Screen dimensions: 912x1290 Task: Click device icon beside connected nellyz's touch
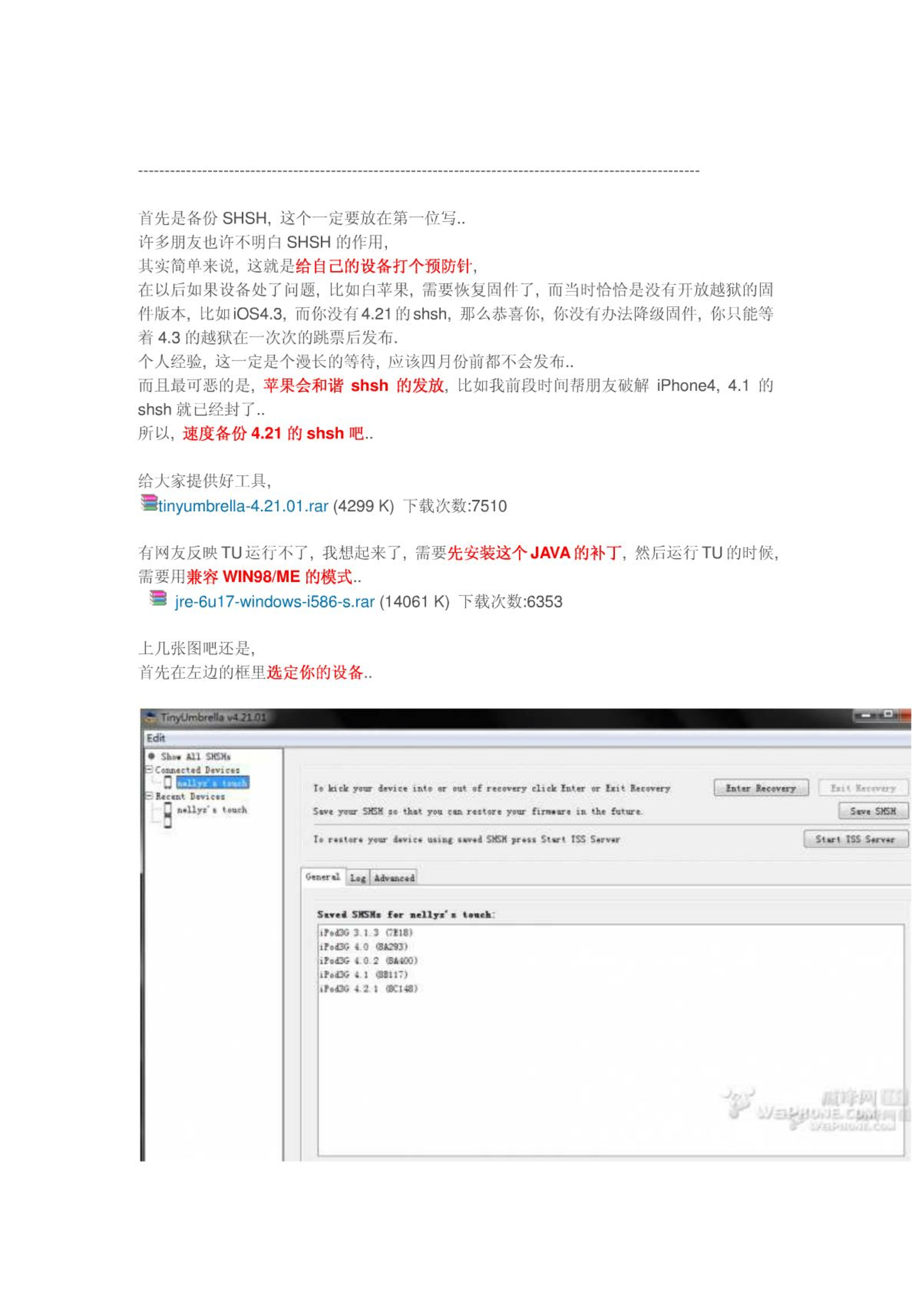168,782
